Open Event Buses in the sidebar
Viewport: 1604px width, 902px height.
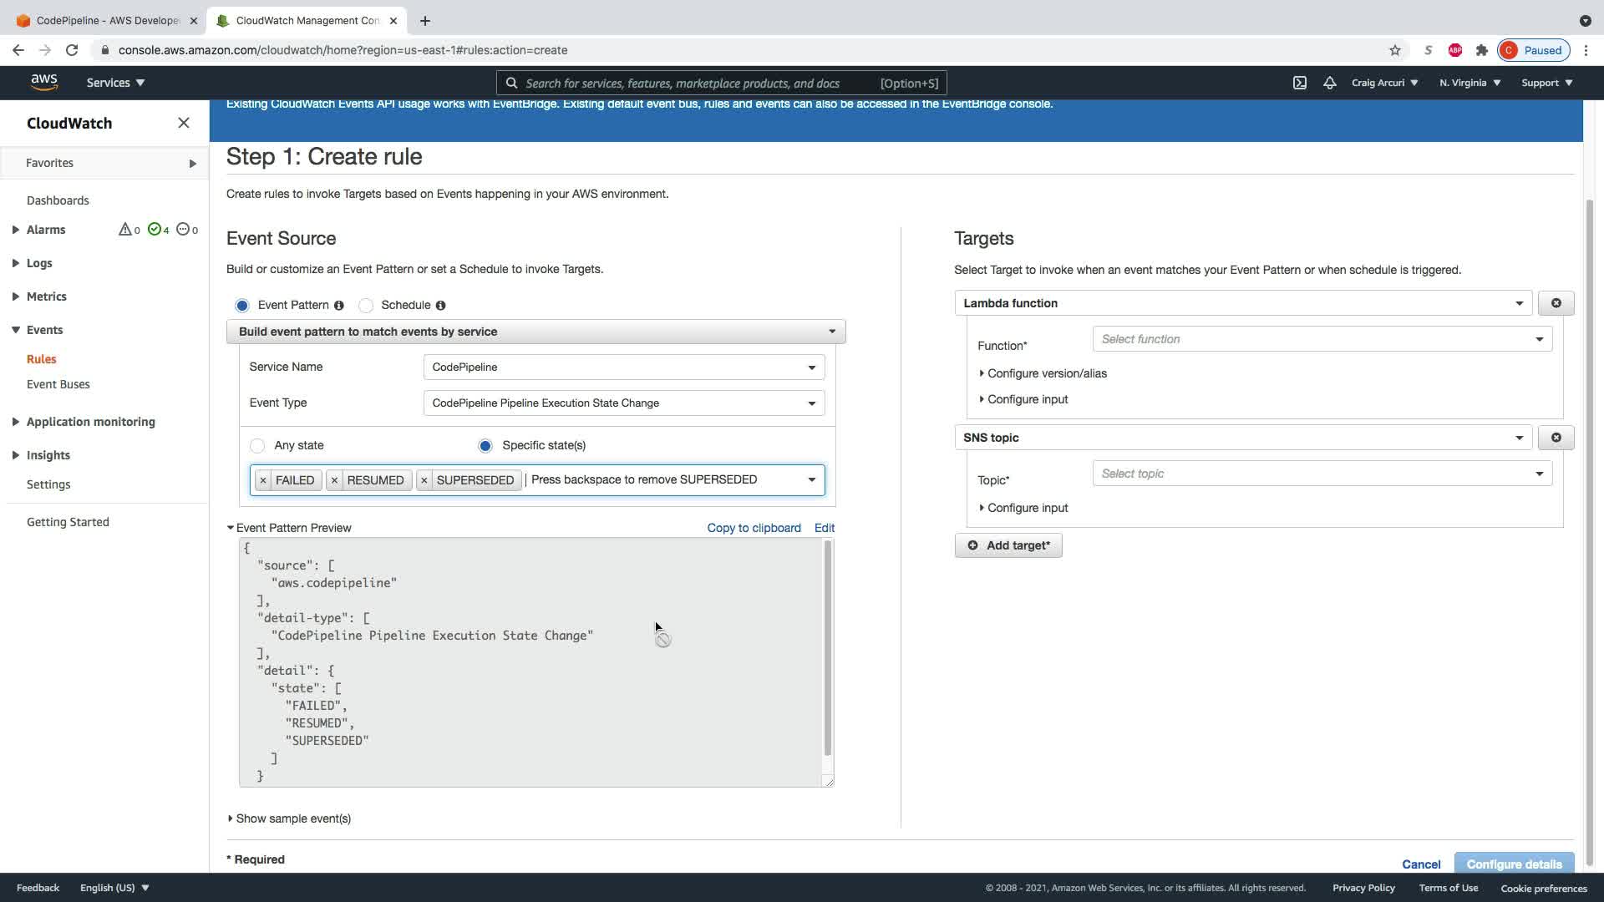coord(58,384)
